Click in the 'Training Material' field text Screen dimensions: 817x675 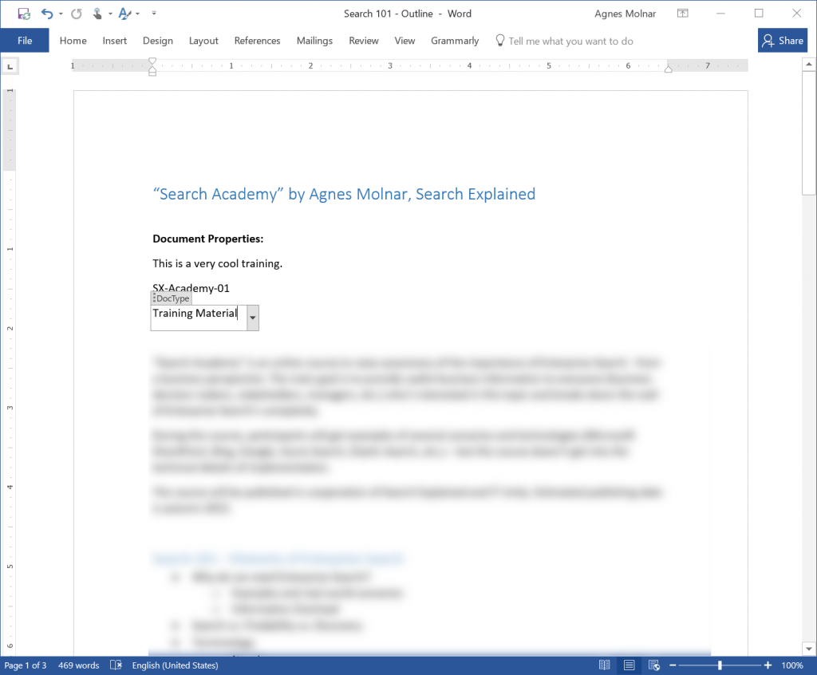[195, 313]
